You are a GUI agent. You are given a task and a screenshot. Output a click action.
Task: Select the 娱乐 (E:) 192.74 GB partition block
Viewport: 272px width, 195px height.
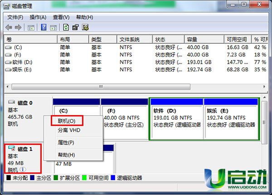click(231, 119)
